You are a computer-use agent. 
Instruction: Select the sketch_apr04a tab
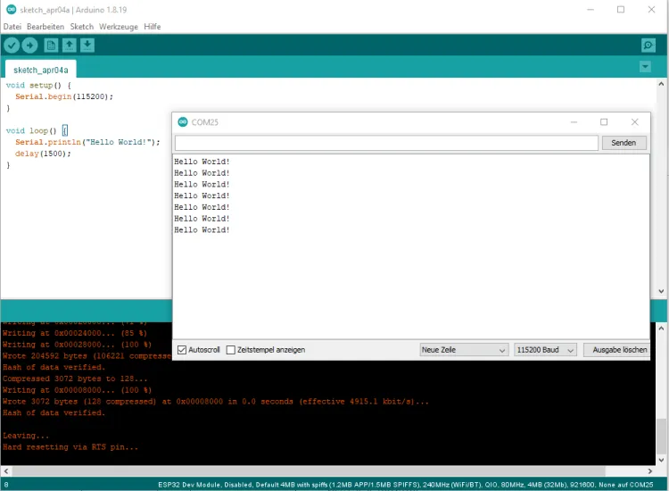[x=40, y=70]
